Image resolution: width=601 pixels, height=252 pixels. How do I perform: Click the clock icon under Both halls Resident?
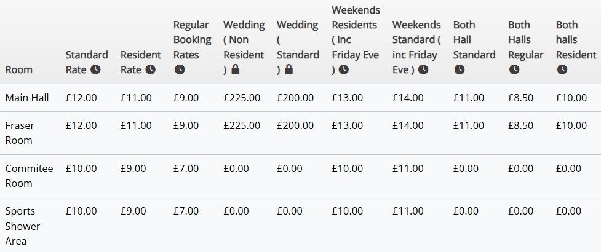pyautogui.click(x=562, y=69)
